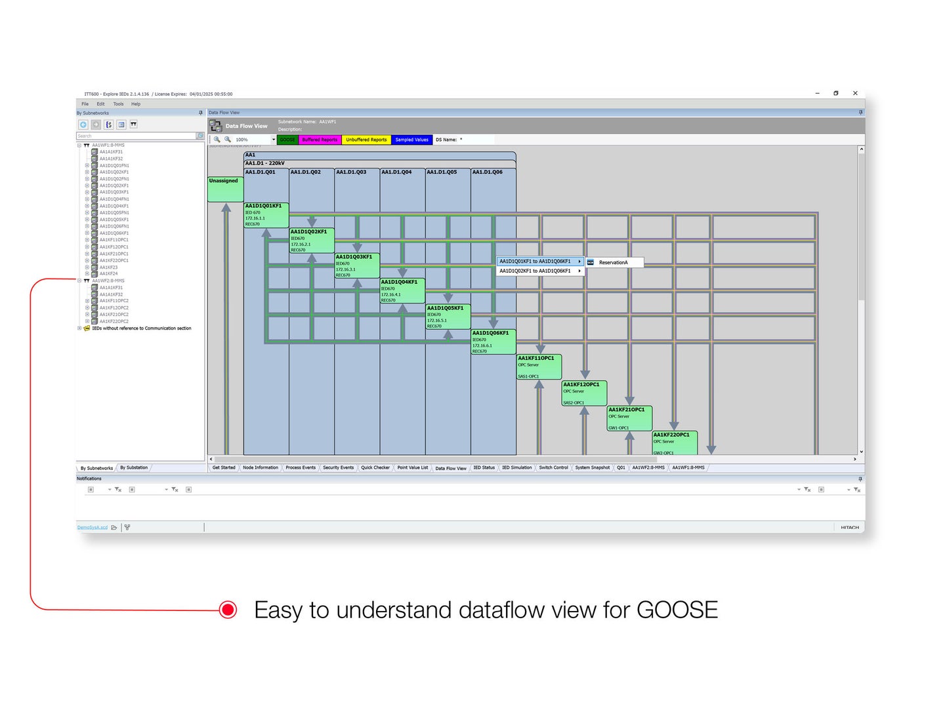
Task: Toggle the Buffered Reports filter
Action: pyautogui.click(x=320, y=139)
